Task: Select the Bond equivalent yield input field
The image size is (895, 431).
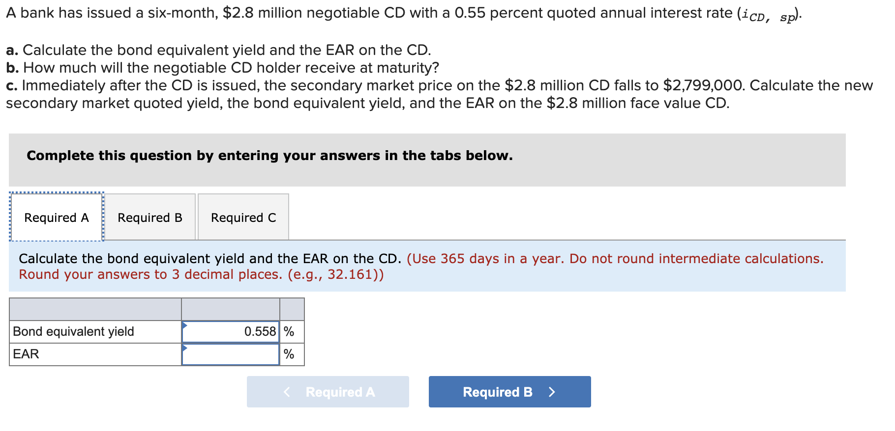Action: tap(231, 332)
